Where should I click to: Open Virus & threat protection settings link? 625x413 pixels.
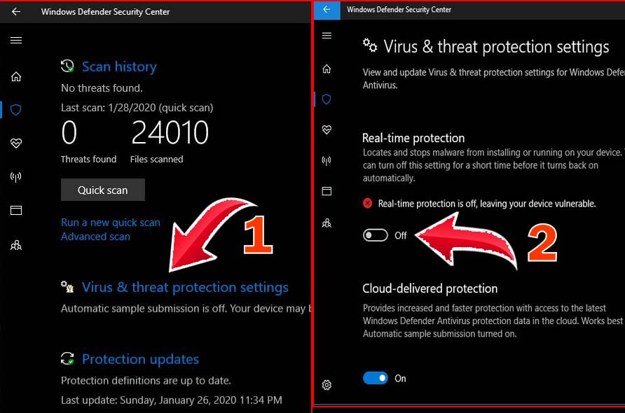185,287
